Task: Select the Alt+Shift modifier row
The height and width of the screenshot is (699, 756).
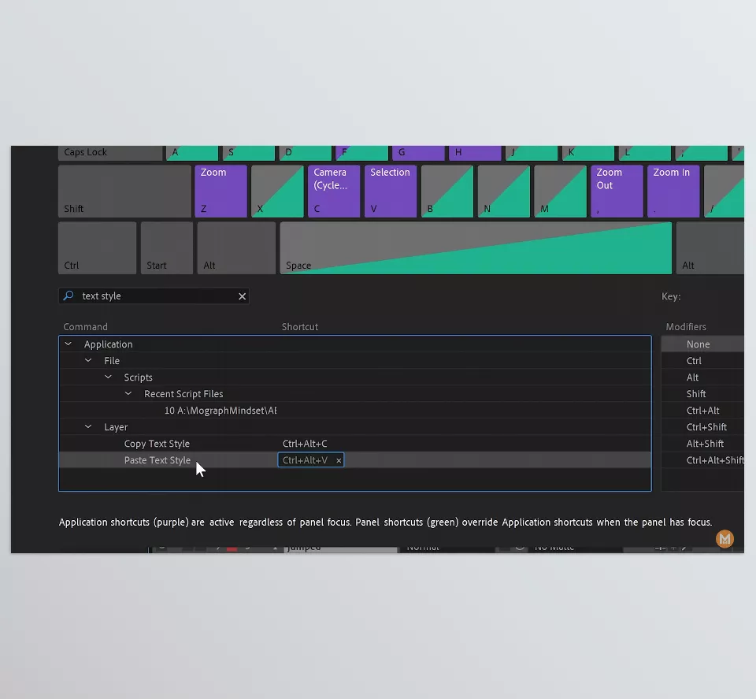Action: pos(702,444)
